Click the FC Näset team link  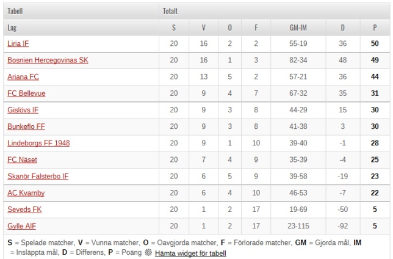tap(22, 159)
